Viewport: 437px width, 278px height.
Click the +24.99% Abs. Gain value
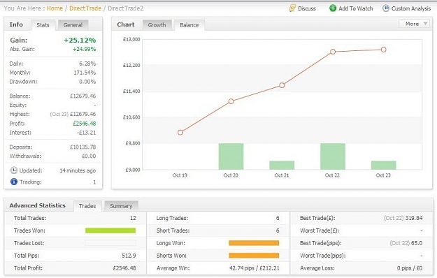84,49
